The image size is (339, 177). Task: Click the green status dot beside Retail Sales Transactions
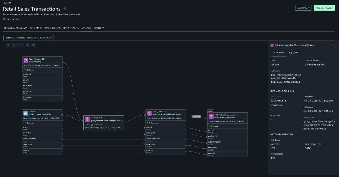[65, 9]
